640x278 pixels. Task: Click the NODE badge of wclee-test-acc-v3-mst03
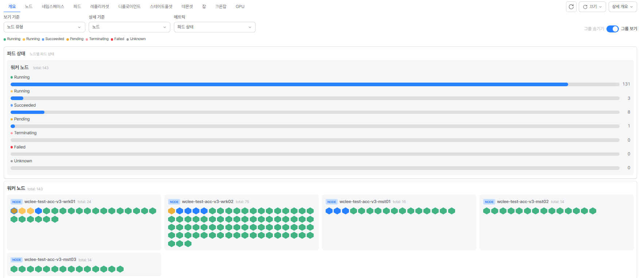[x=16, y=260]
